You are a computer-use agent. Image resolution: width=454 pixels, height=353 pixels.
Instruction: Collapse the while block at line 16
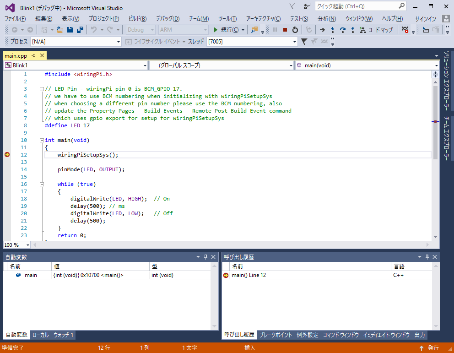[x=42, y=184]
